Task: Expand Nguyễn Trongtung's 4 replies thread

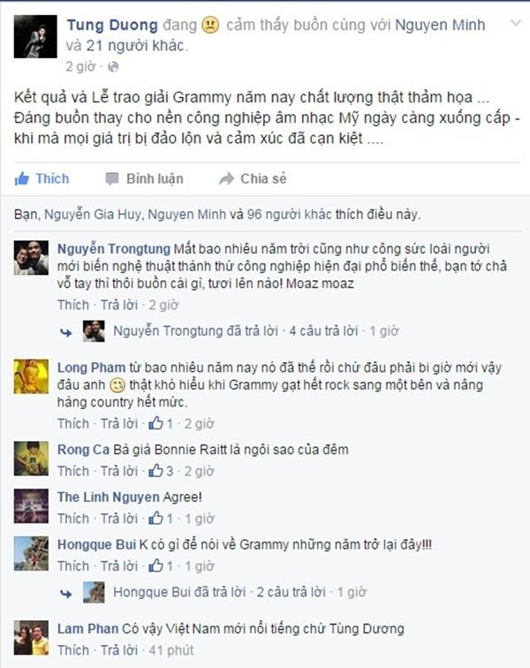Action: [x=323, y=331]
